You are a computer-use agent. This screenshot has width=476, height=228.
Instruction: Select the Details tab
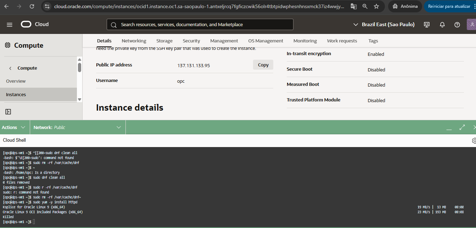tap(104, 41)
